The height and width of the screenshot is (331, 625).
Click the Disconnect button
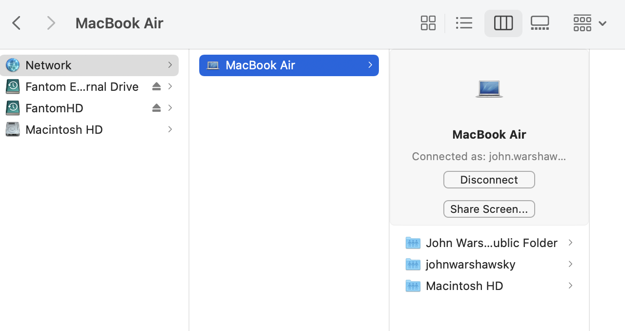[x=489, y=180]
